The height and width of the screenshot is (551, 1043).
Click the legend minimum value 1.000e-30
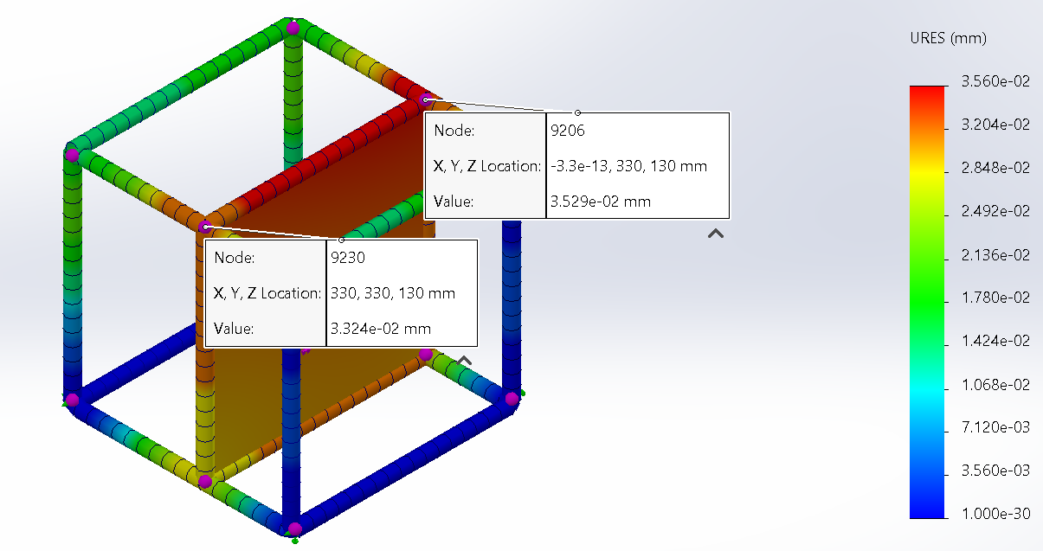click(x=995, y=514)
